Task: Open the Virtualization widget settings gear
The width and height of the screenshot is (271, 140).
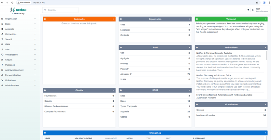Action: [197, 105]
